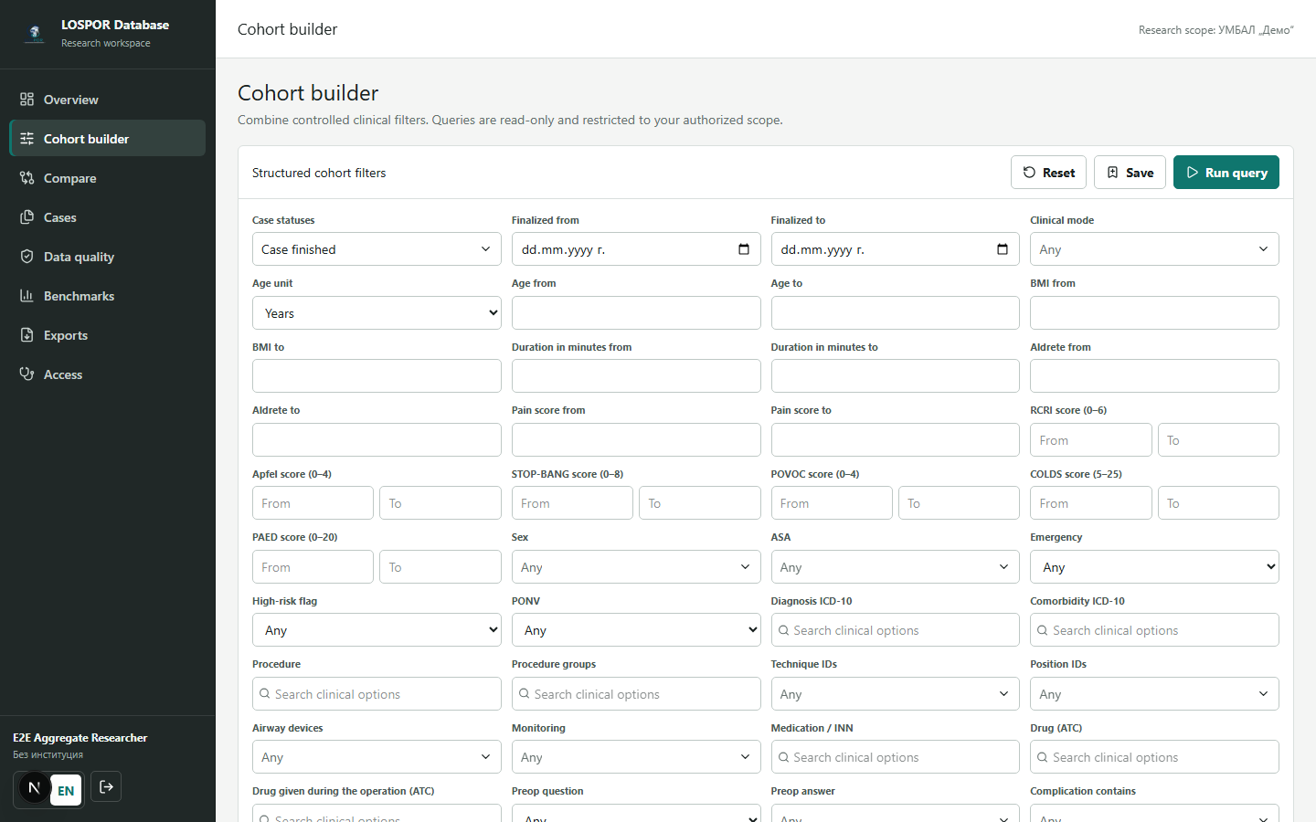Focus the RCRI score From field
The height and width of the screenshot is (822, 1316).
[x=1090, y=440]
